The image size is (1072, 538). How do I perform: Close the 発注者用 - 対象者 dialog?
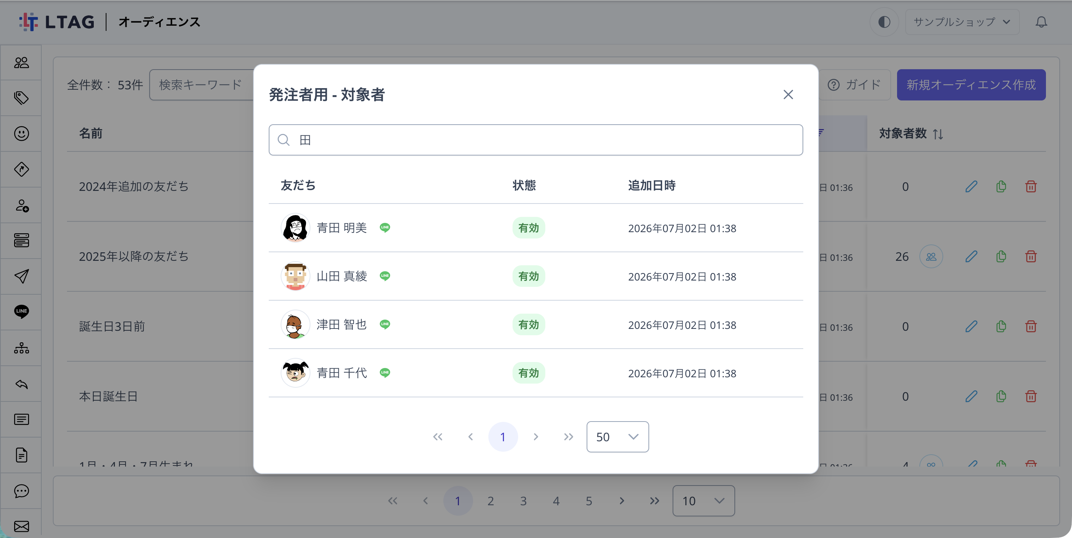click(788, 95)
